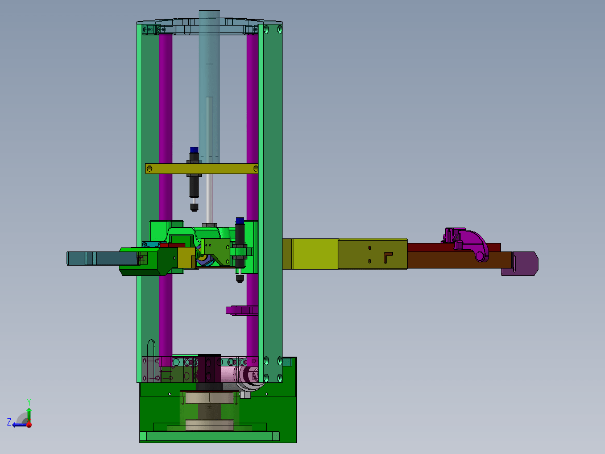Select the left magenta guide rod
The height and width of the screenshot is (454, 605).
[x=165, y=127]
